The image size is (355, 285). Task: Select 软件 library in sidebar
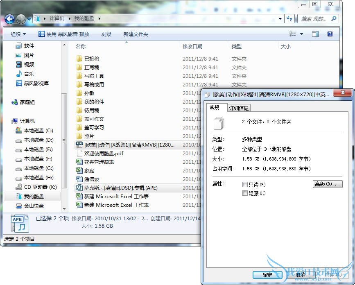[25, 46]
